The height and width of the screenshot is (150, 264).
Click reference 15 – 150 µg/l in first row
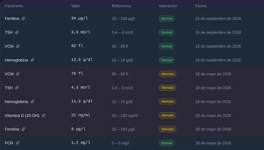[x=123, y=18]
